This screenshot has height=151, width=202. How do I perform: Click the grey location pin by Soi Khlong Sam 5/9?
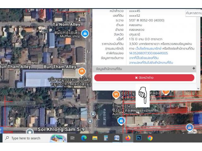(30, 131)
